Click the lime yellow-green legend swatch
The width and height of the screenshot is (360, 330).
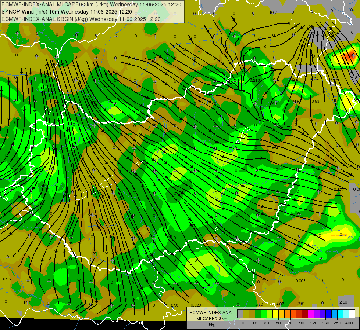point(270,313)
